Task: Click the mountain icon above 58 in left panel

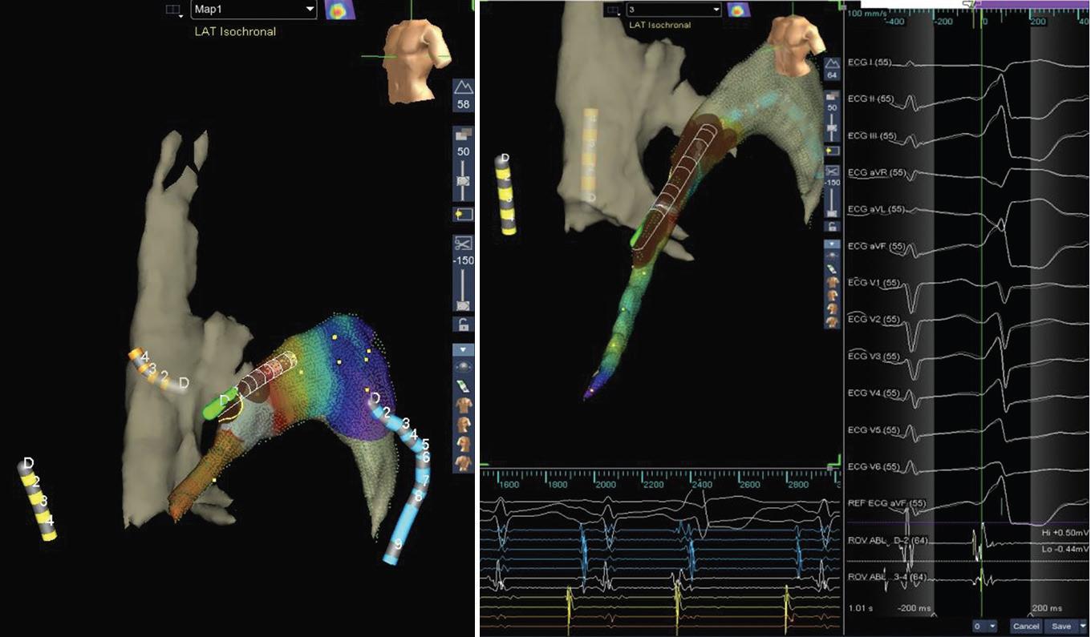Action: click(463, 87)
